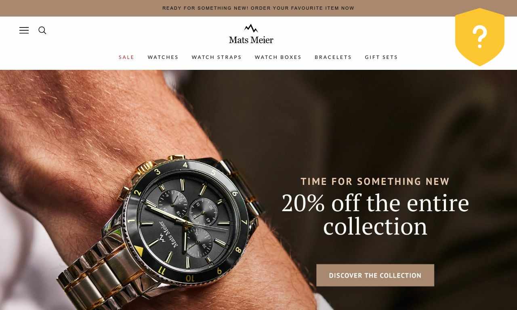Click the 20% off the entire collection headline
This screenshot has height=310, width=517.
375,214
